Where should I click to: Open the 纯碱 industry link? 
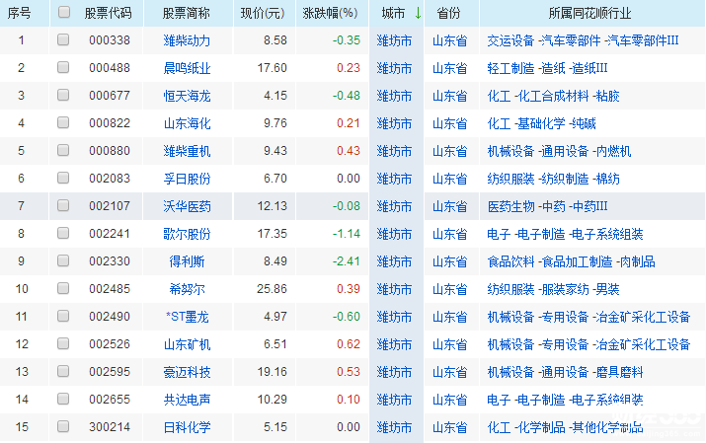coord(584,123)
